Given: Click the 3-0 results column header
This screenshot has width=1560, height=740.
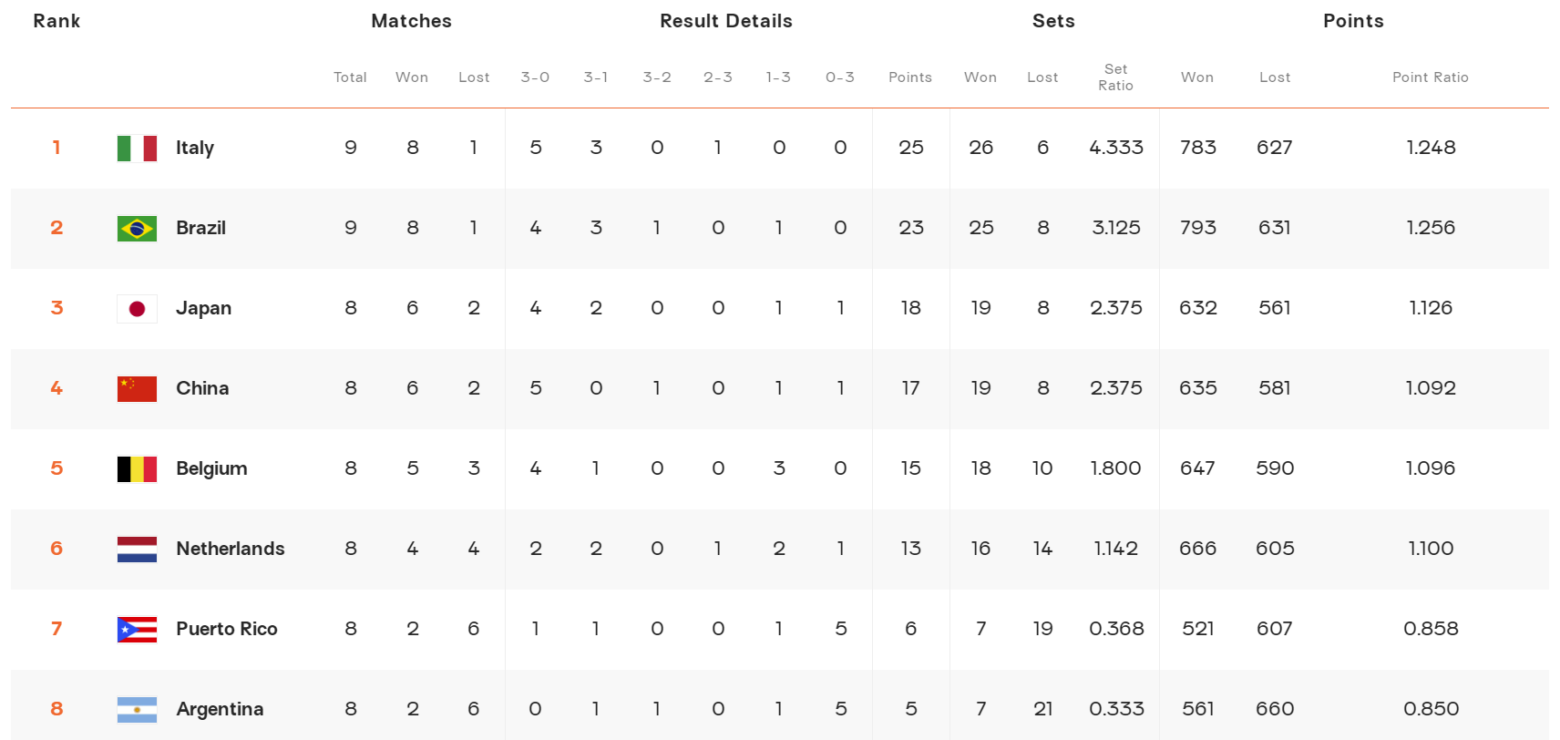Looking at the screenshot, I should [535, 77].
